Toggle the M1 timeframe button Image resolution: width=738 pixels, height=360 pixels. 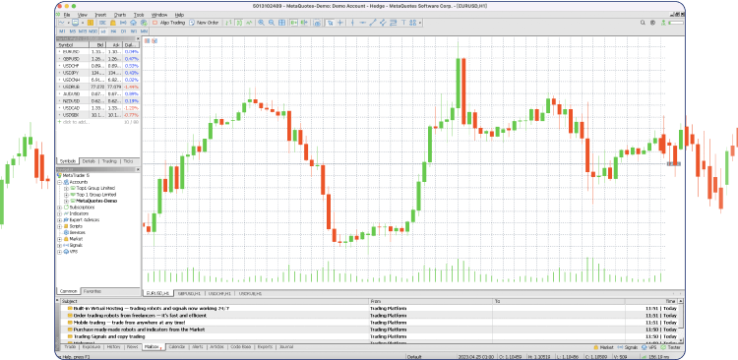63,30
